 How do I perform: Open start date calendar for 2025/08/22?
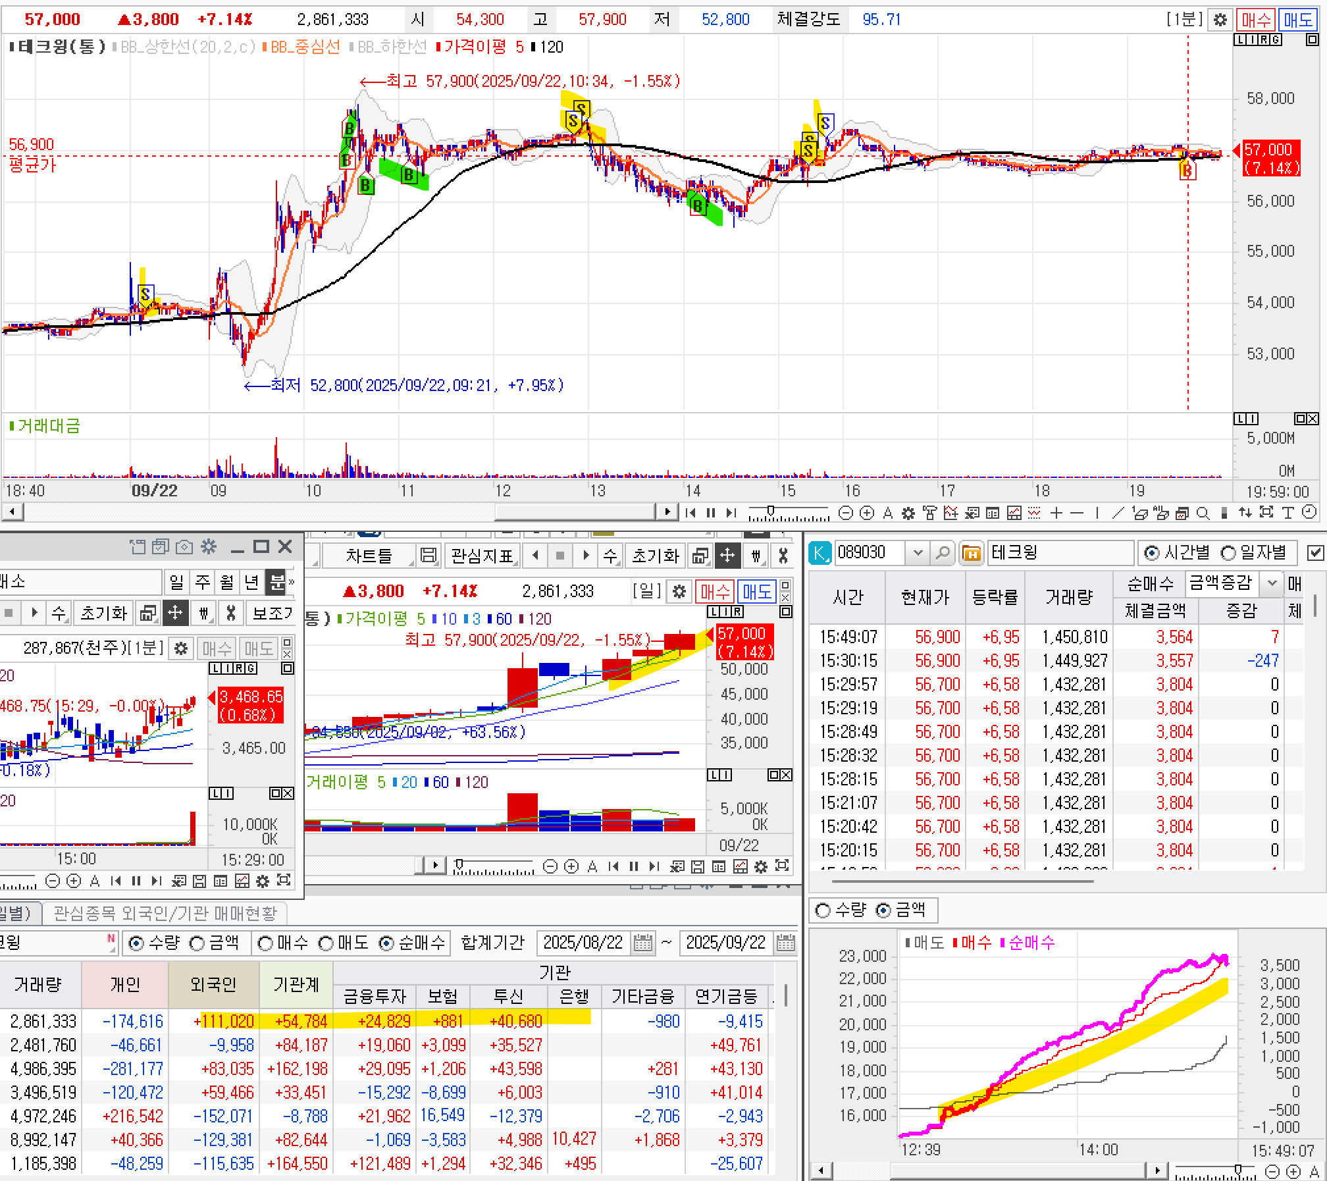point(643,943)
